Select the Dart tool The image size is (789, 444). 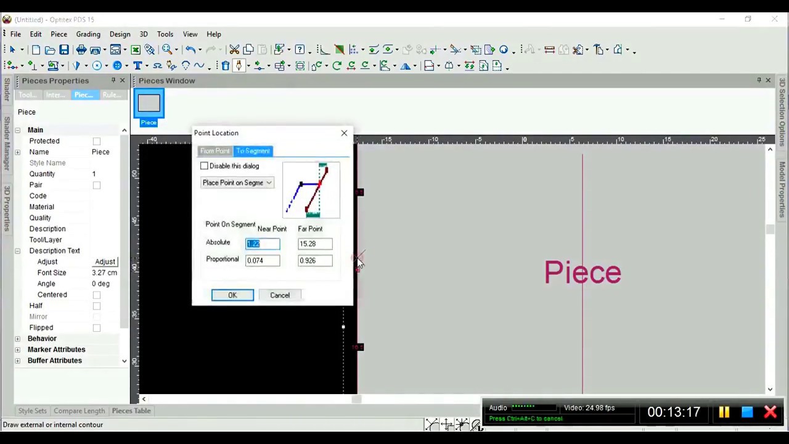click(x=76, y=65)
